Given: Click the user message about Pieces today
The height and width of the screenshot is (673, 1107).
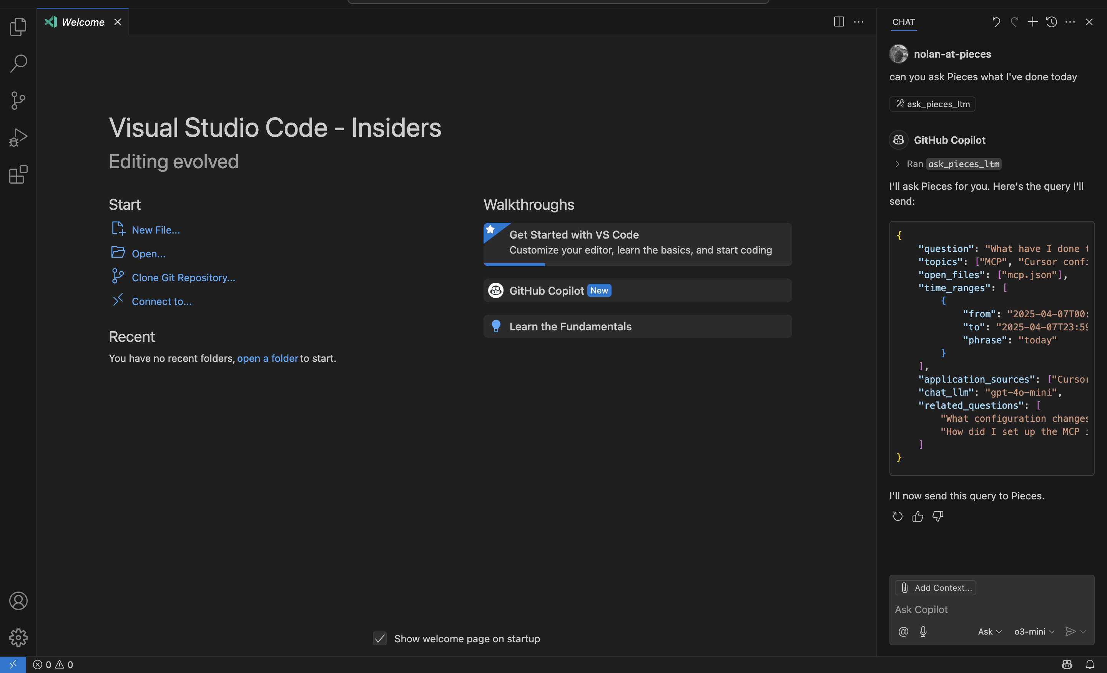Looking at the screenshot, I should [x=983, y=77].
